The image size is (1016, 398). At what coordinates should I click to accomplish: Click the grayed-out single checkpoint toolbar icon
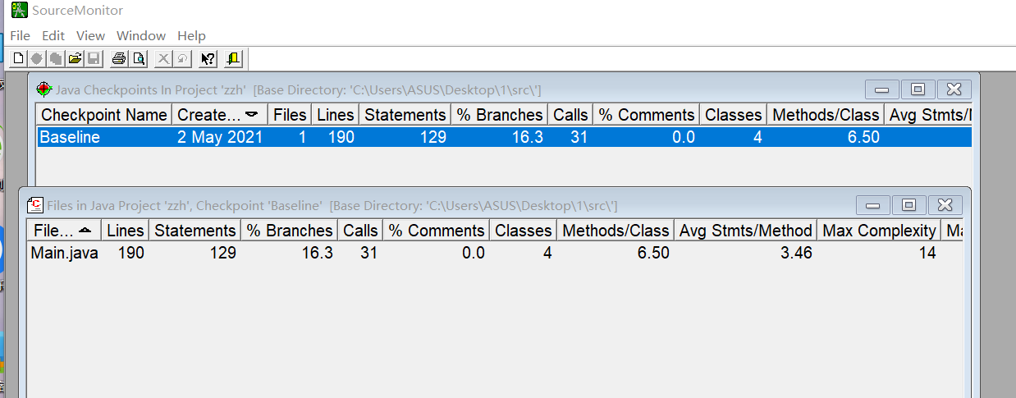pos(37,58)
